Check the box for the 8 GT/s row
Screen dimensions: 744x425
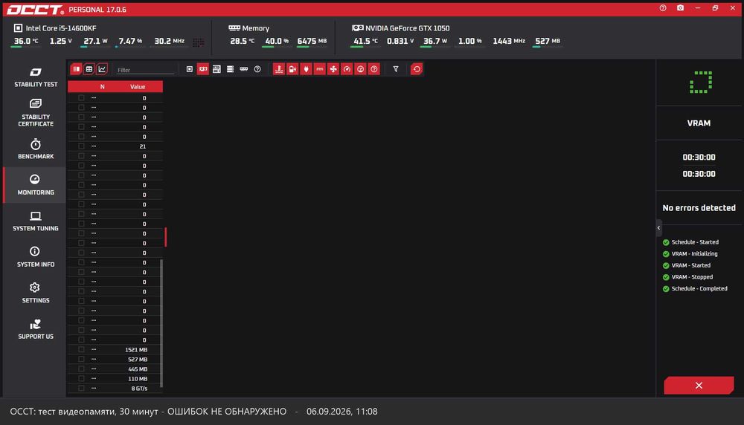(81, 388)
